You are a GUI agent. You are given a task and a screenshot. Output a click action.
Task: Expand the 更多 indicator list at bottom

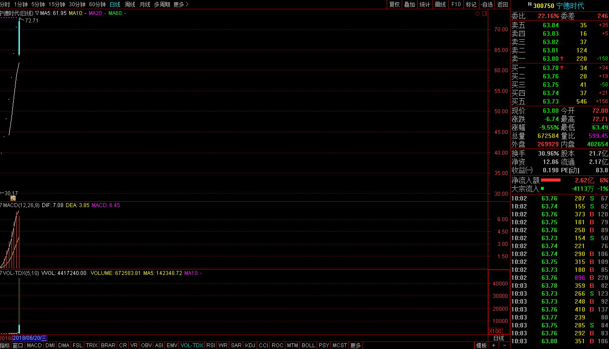point(355,345)
